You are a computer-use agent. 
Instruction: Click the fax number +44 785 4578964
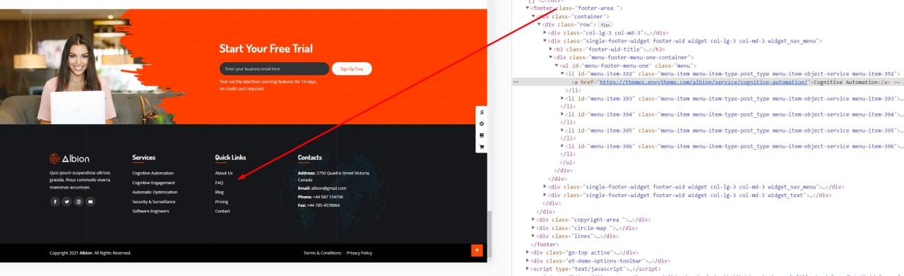[x=324, y=205]
